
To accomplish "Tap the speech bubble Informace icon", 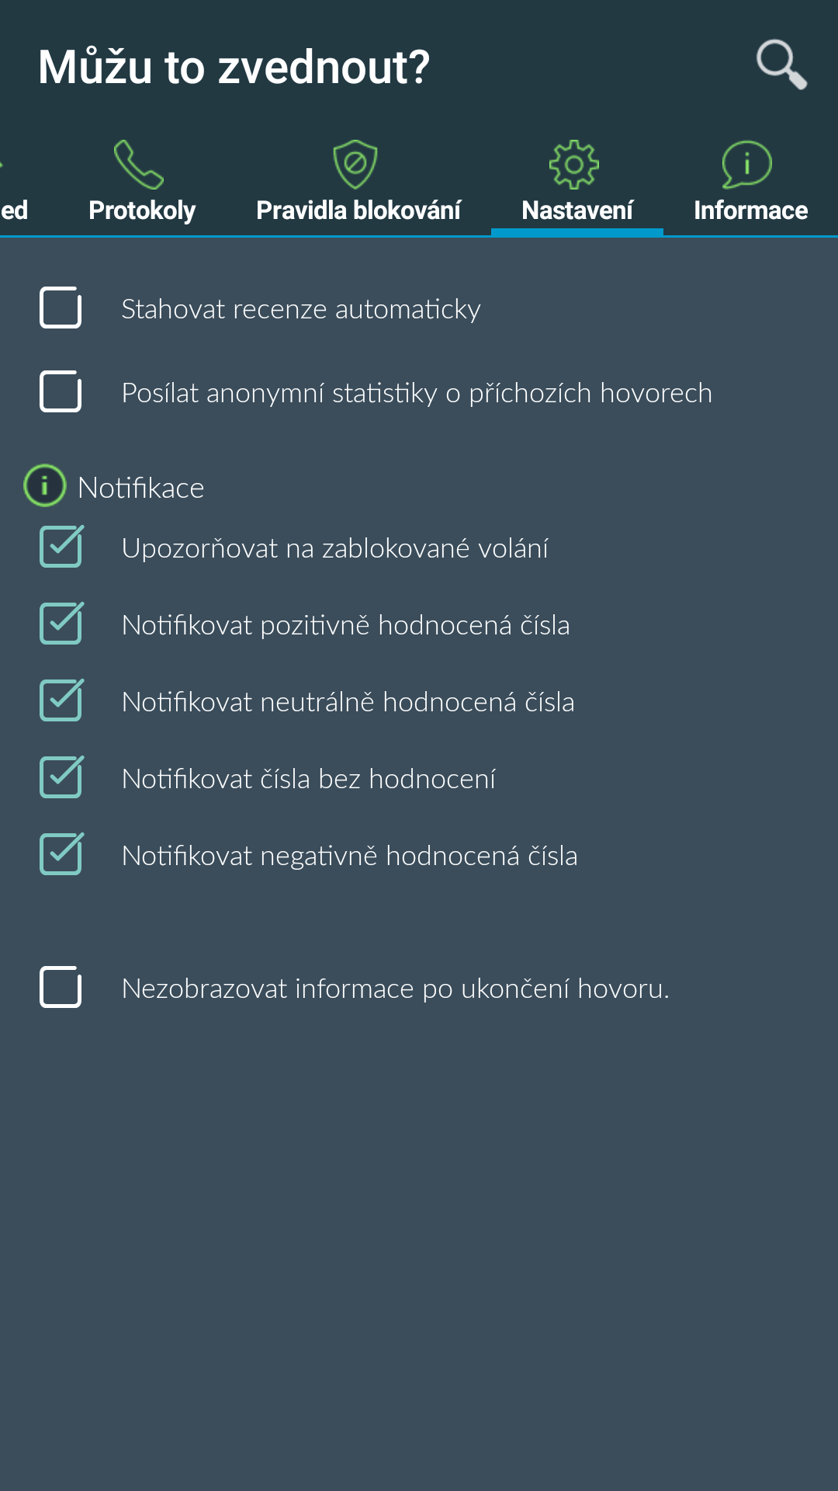I will [x=746, y=164].
